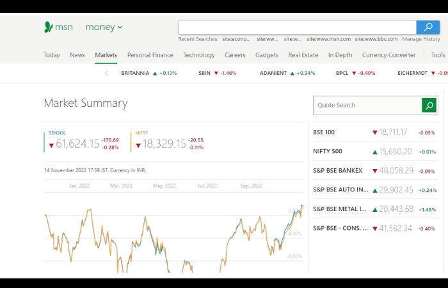Open BSE 100 index row

point(376,132)
